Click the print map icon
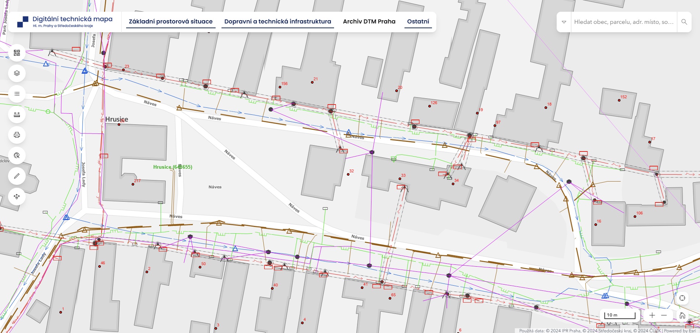The height and width of the screenshot is (333, 700). 17,135
